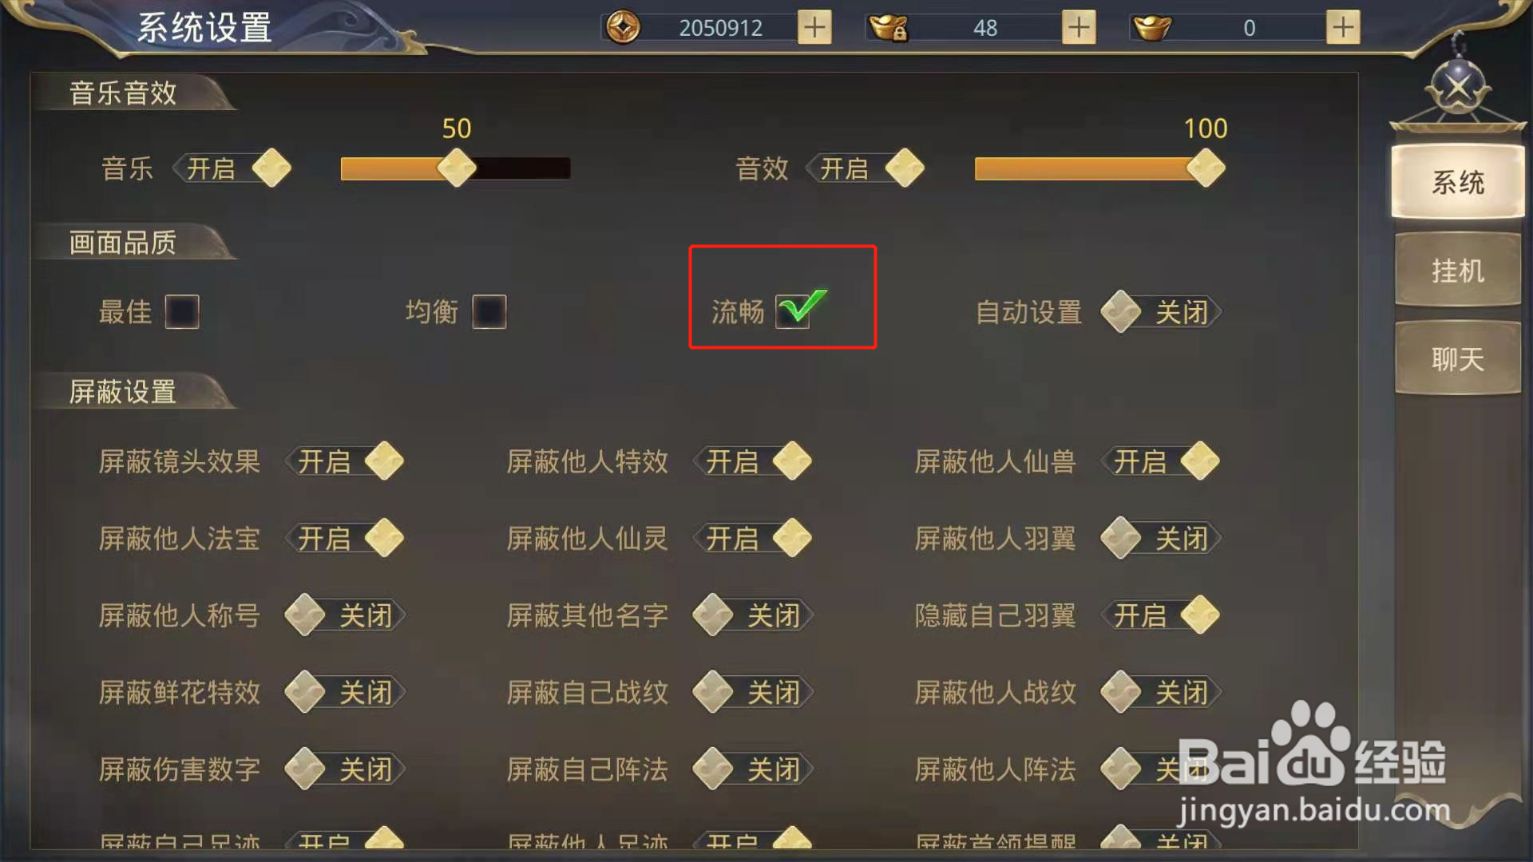Click the gold ingot currency icon

coord(1151,28)
